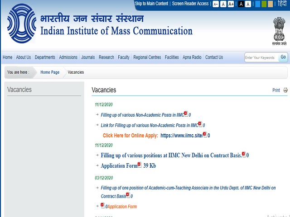Click Home Page breadcrumb link

click(x=50, y=72)
